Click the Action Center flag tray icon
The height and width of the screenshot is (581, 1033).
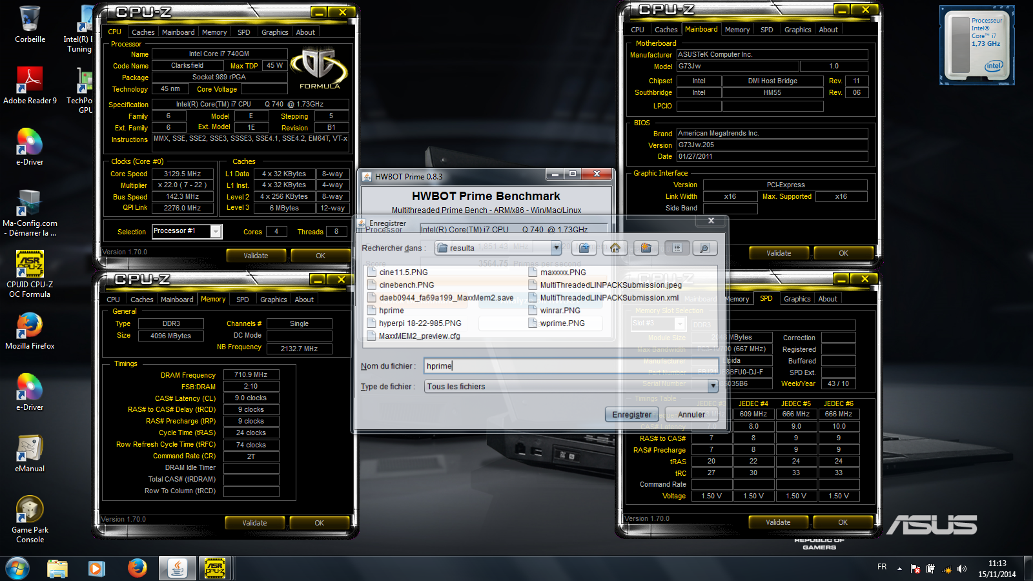(x=915, y=569)
